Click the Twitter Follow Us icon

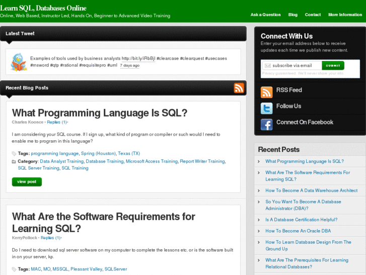(266, 108)
